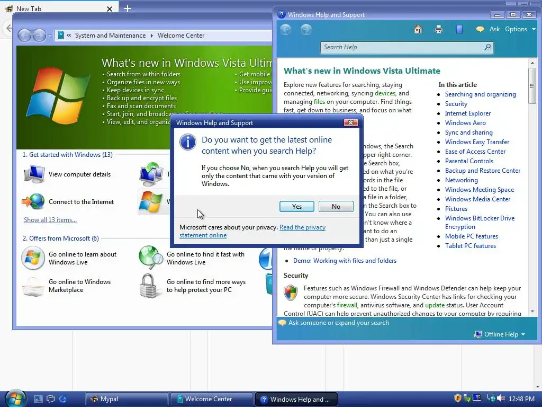Select Connect to the Internet item

pyautogui.click(x=68, y=202)
